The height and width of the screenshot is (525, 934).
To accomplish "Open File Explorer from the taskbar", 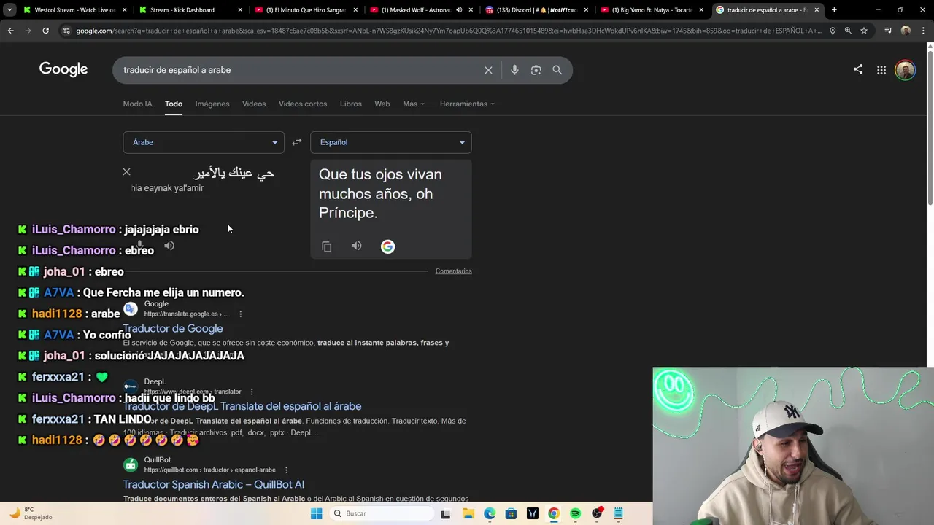I will 468,513.
